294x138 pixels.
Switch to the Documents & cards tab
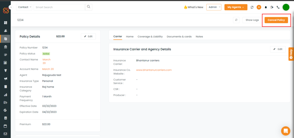(179, 37)
